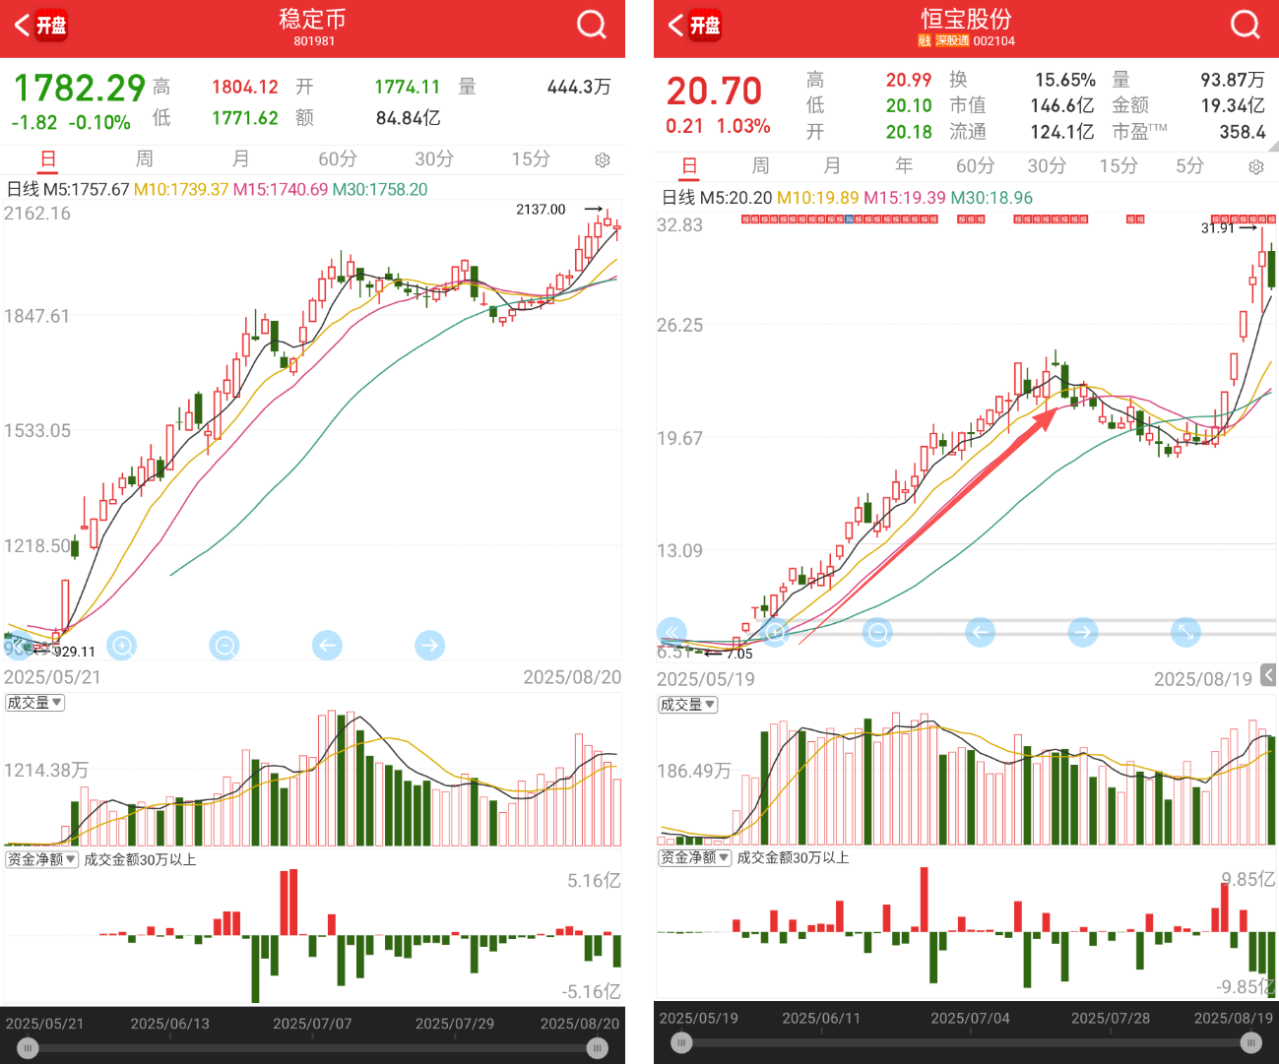Zoom in on the 稳定币 candlestick chart
The image size is (1279, 1064).
pyautogui.click(x=122, y=646)
